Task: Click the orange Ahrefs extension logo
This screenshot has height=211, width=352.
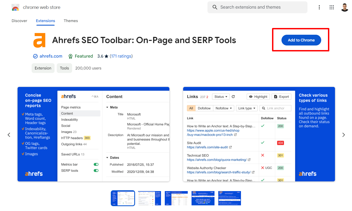Action: click(39, 40)
